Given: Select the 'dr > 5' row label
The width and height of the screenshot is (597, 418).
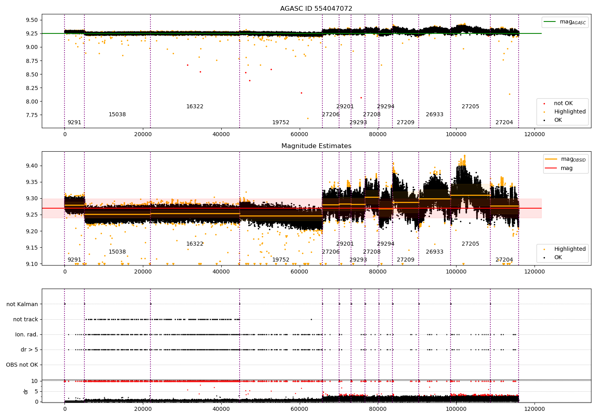Looking at the screenshot, I should [x=29, y=350].
